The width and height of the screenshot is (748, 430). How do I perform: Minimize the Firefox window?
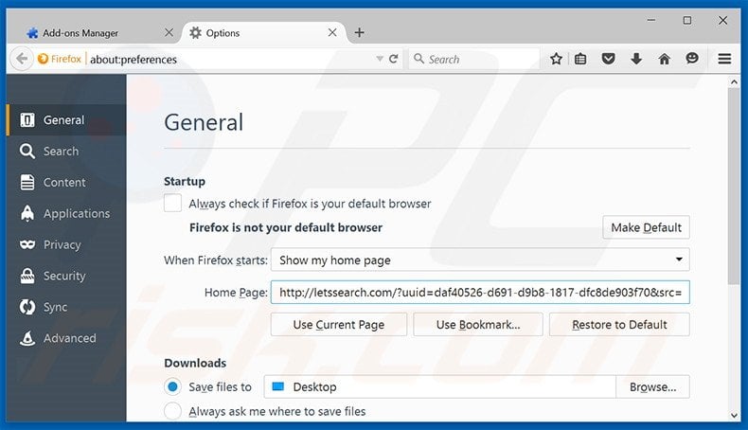coord(651,20)
